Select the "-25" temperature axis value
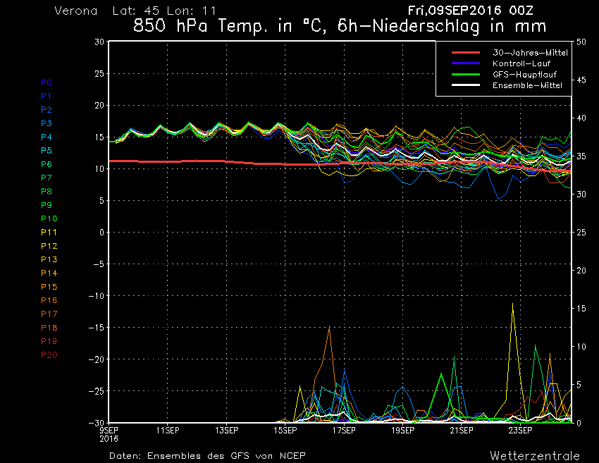 click(x=97, y=391)
